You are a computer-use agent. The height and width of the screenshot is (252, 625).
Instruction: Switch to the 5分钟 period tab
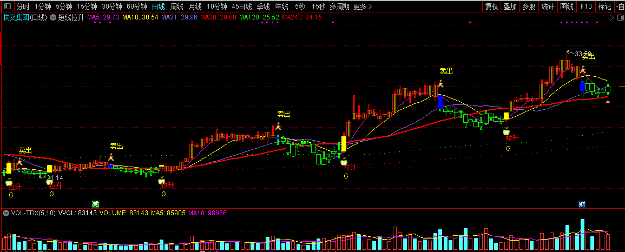pos(64,6)
